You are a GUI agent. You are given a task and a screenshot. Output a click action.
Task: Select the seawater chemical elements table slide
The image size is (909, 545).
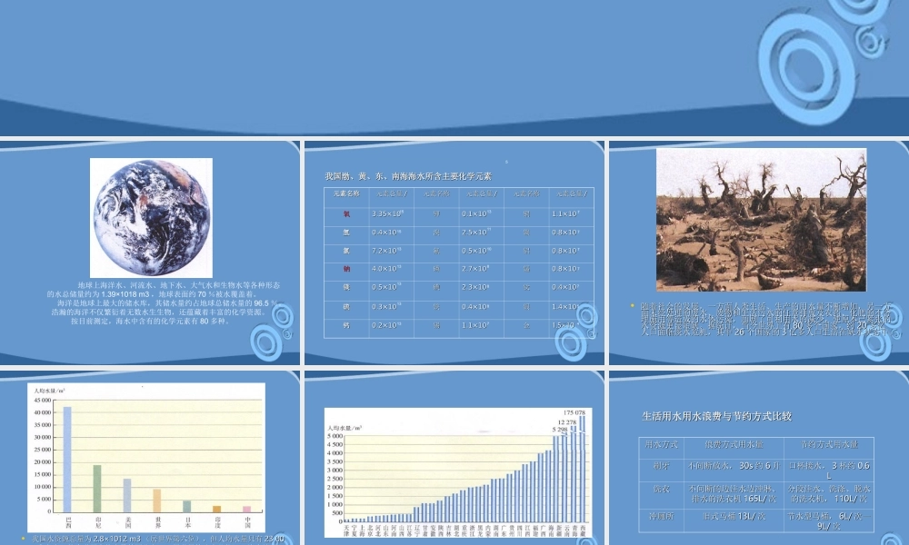point(454,253)
